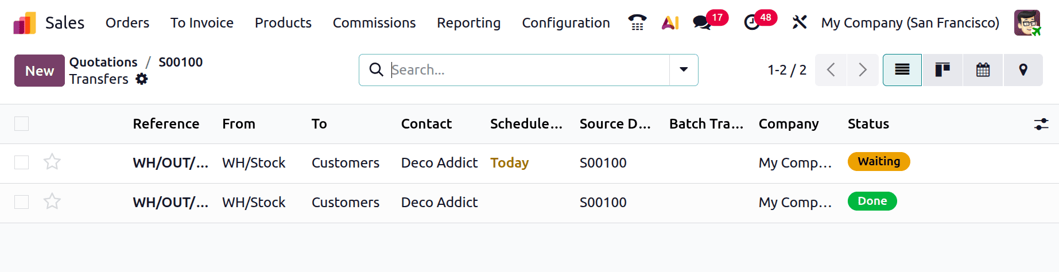Open the optional columns settings dropdown
The image size is (1059, 272).
(x=1041, y=124)
